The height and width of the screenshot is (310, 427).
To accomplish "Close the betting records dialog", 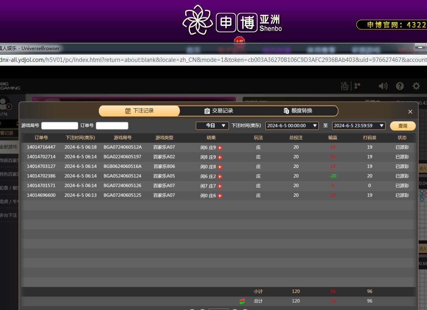I will [x=410, y=112].
